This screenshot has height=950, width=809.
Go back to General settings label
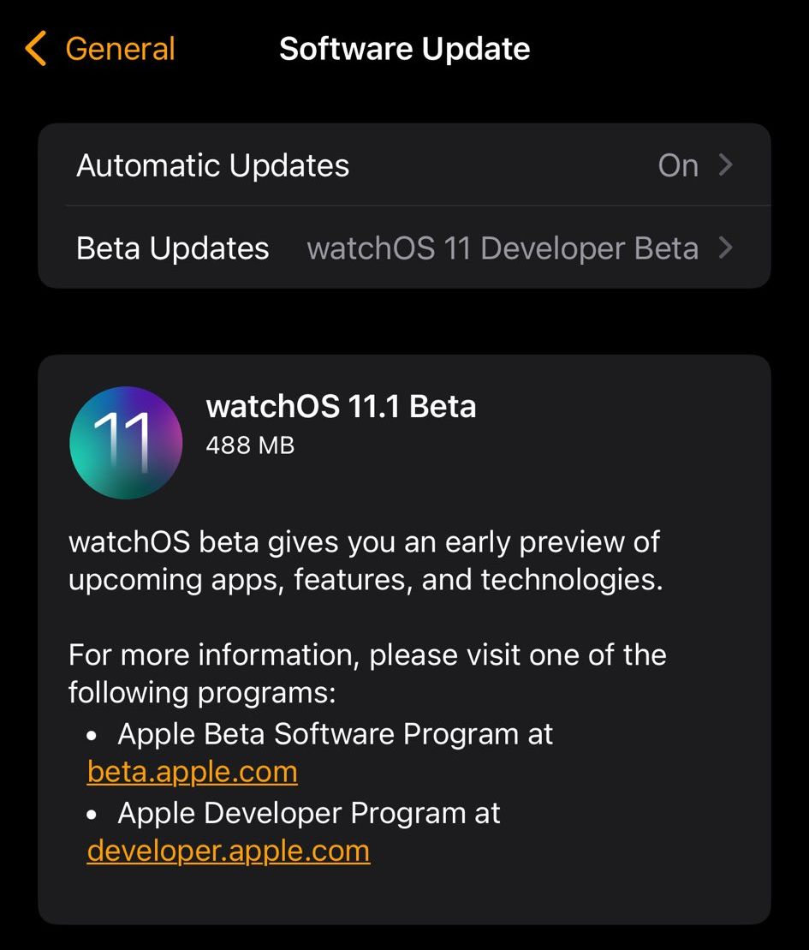pyautogui.click(x=120, y=49)
